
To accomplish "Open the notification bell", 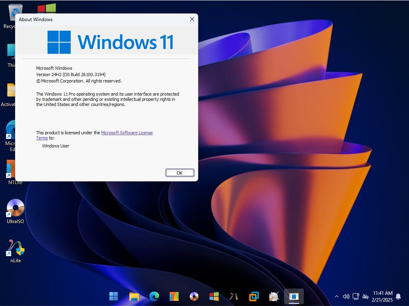I will coord(398,296).
